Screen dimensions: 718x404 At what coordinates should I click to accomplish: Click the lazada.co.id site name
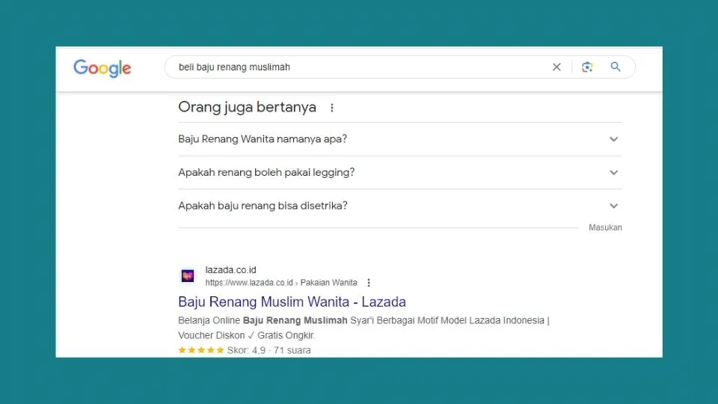click(x=230, y=270)
